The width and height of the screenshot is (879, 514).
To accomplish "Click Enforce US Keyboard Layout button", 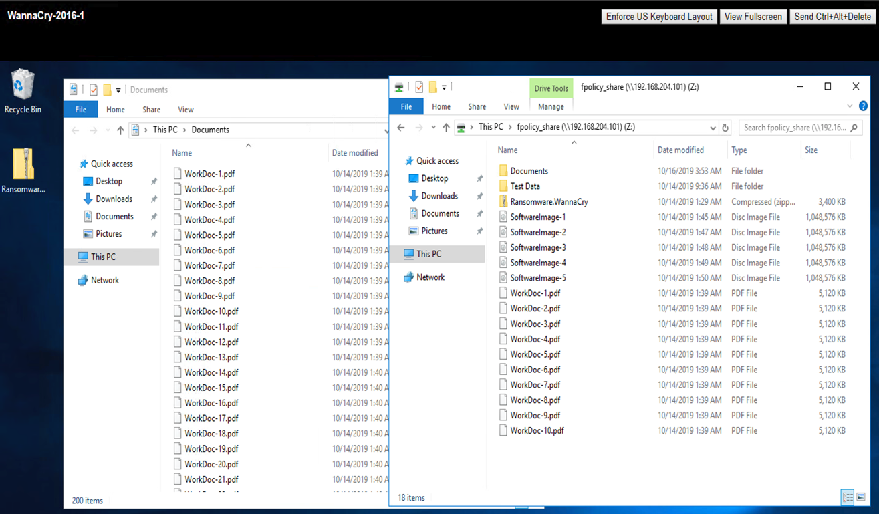I will [x=658, y=17].
